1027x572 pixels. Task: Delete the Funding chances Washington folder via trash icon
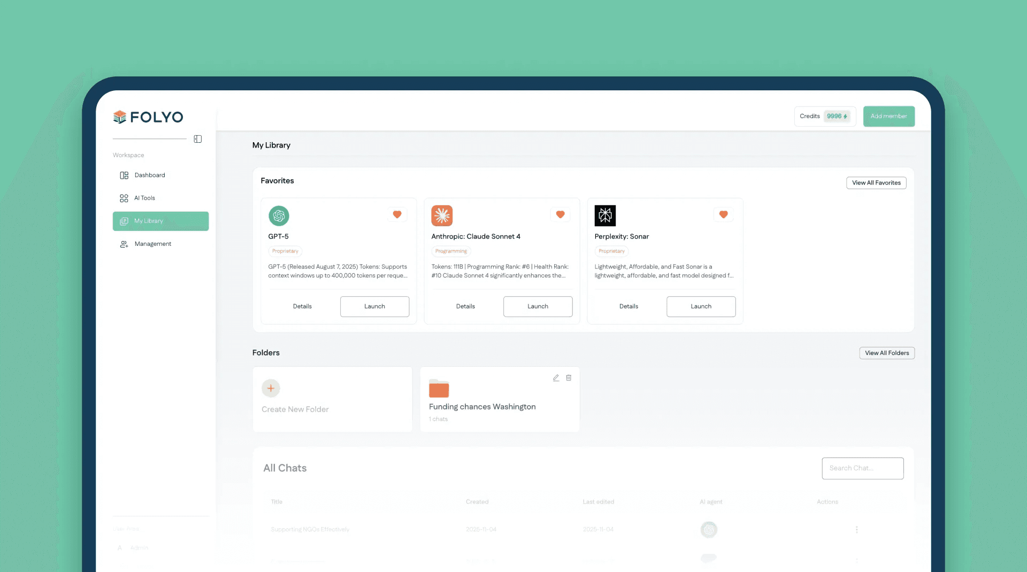pyautogui.click(x=569, y=378)
